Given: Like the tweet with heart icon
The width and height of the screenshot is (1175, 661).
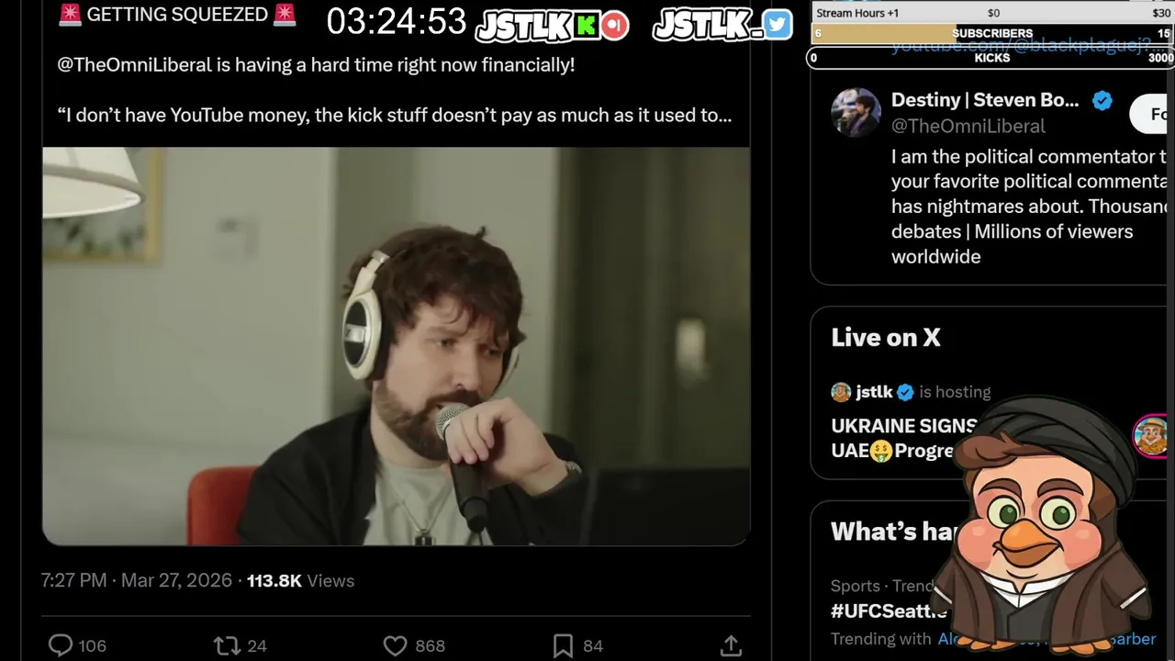Looking at the screenshot, I should (x=395, y=645).
